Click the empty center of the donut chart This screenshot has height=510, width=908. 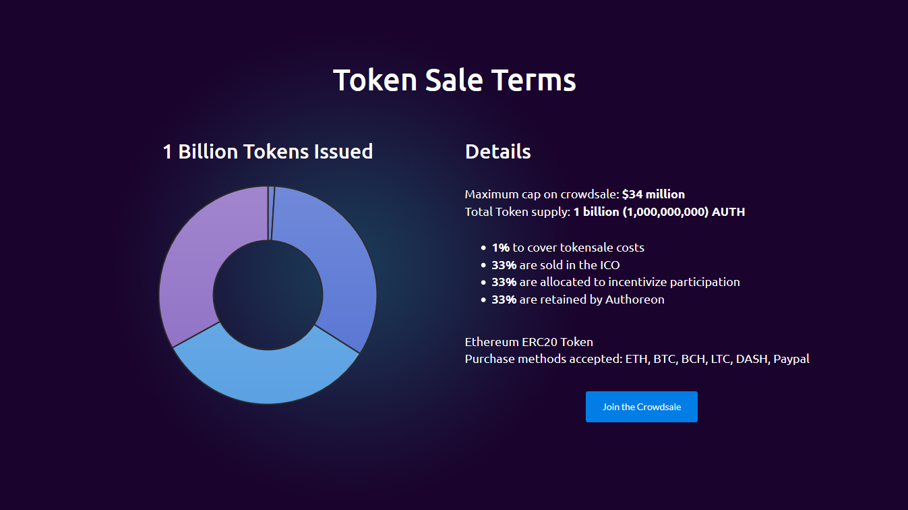coord(268,295)
